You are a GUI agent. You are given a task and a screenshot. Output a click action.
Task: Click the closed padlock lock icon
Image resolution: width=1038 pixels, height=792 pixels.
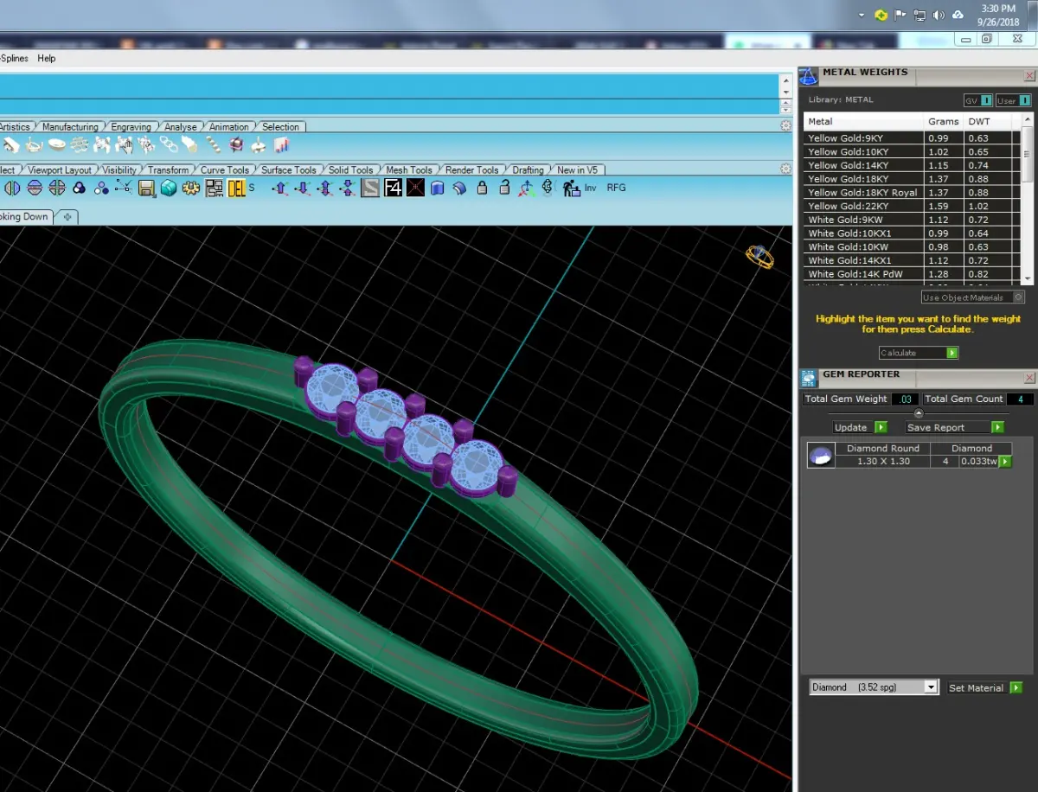pos(483,188)
